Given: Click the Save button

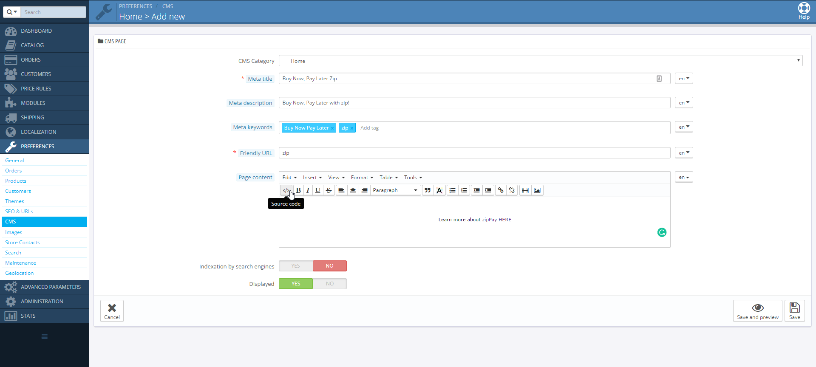Looking at the screenshot, I should tap(795, 311).
